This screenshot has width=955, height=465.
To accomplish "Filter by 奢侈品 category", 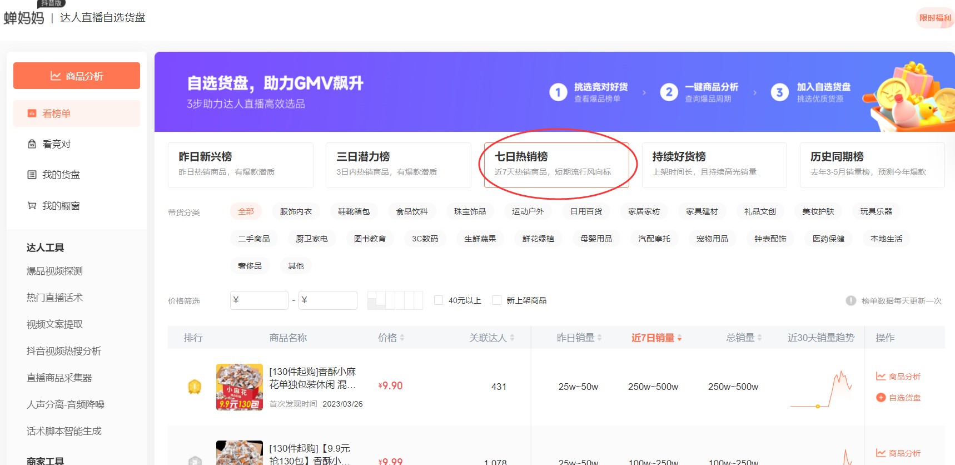I will coord(250,266).
